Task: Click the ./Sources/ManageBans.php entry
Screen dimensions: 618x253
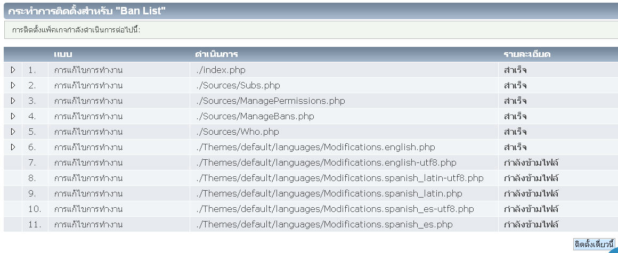Action: click(254, 116)
